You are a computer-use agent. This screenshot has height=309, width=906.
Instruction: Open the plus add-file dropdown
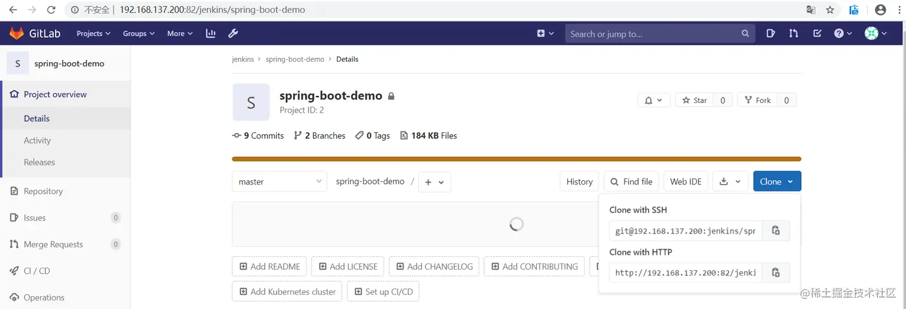(x=434, y=182)
